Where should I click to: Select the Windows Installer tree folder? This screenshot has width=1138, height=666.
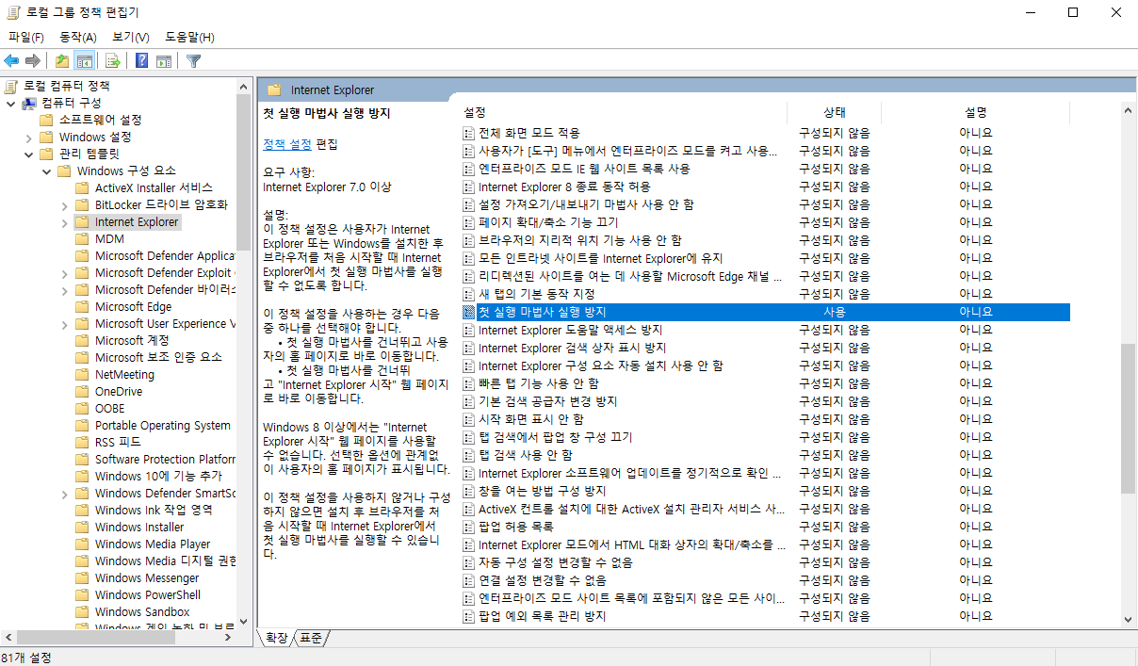click(139, 528)
